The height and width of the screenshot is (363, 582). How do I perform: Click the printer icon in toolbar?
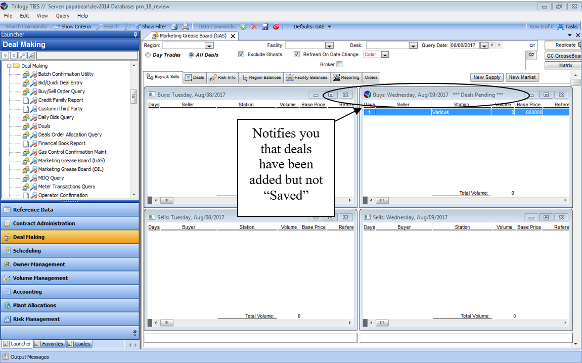pos(185,27)
